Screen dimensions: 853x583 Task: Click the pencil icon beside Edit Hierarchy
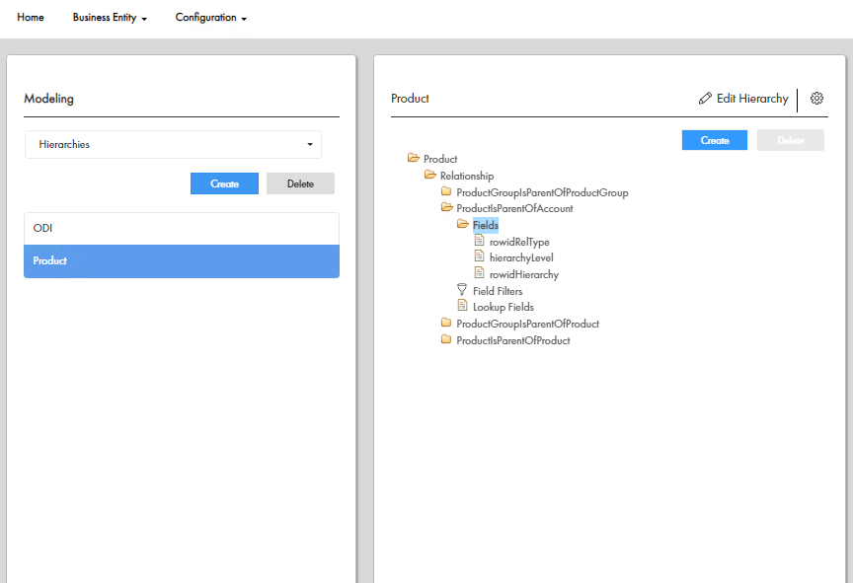click(705, 99)
